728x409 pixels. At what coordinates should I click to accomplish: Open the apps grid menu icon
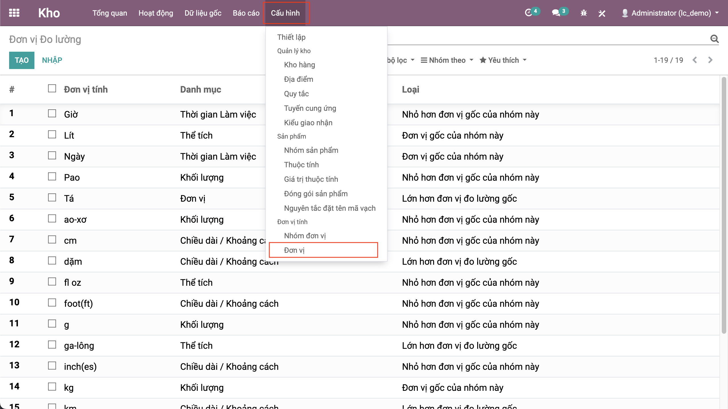pyautogui.click(x=14, y=13)
